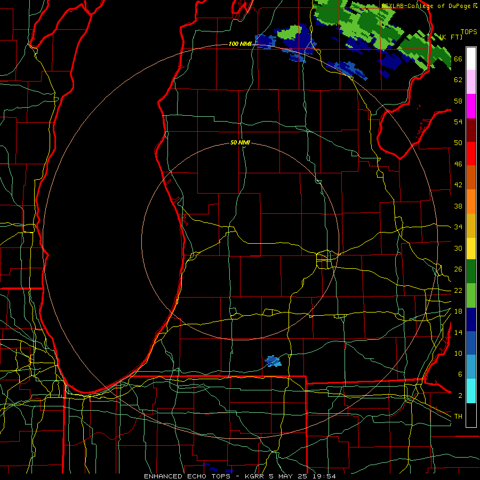Click the '50' legend value
The width and height of the screenshot is (480, 480).
tap(458, 143)
